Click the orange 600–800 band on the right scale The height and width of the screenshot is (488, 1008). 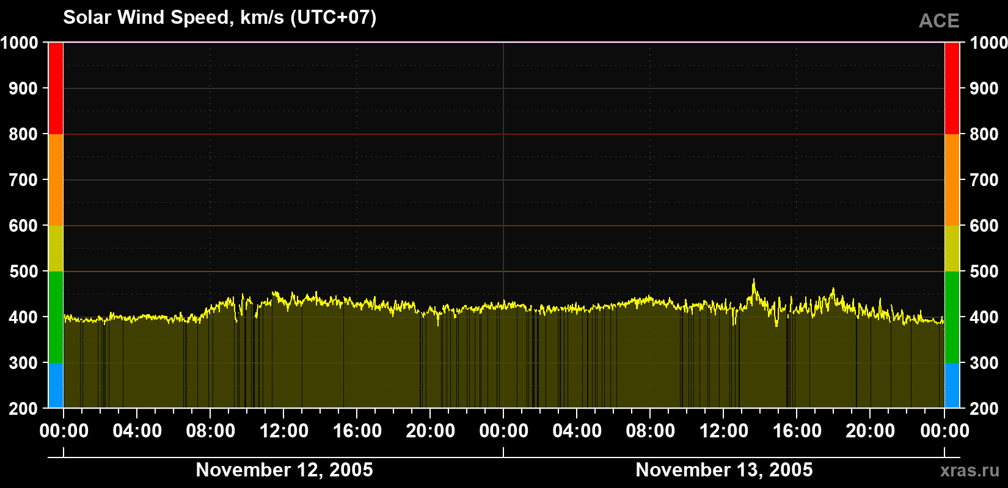click(952, 180)
